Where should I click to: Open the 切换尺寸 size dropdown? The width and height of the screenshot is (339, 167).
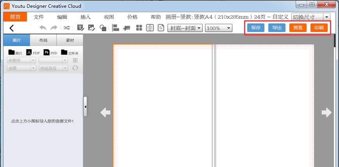(x=310, y=17)
